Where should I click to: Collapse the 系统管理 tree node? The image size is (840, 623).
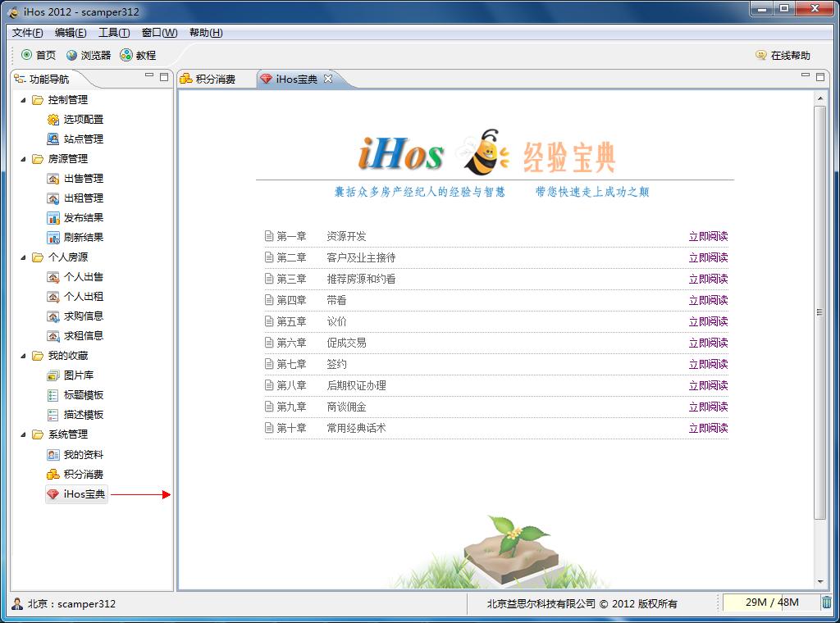pos(23,434)
